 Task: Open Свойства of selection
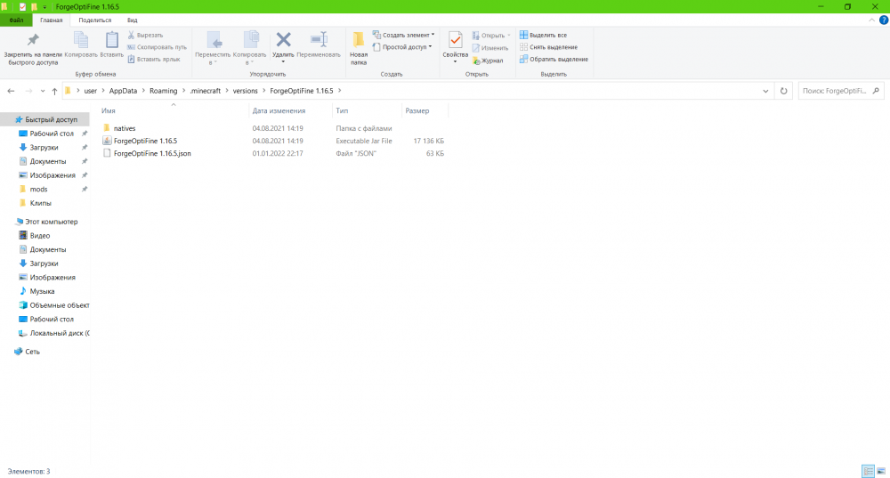[455, 45]
